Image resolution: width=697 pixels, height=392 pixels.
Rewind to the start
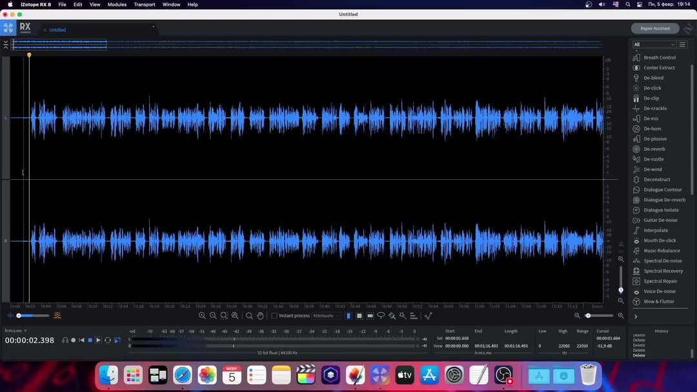(x=82, y=340)
